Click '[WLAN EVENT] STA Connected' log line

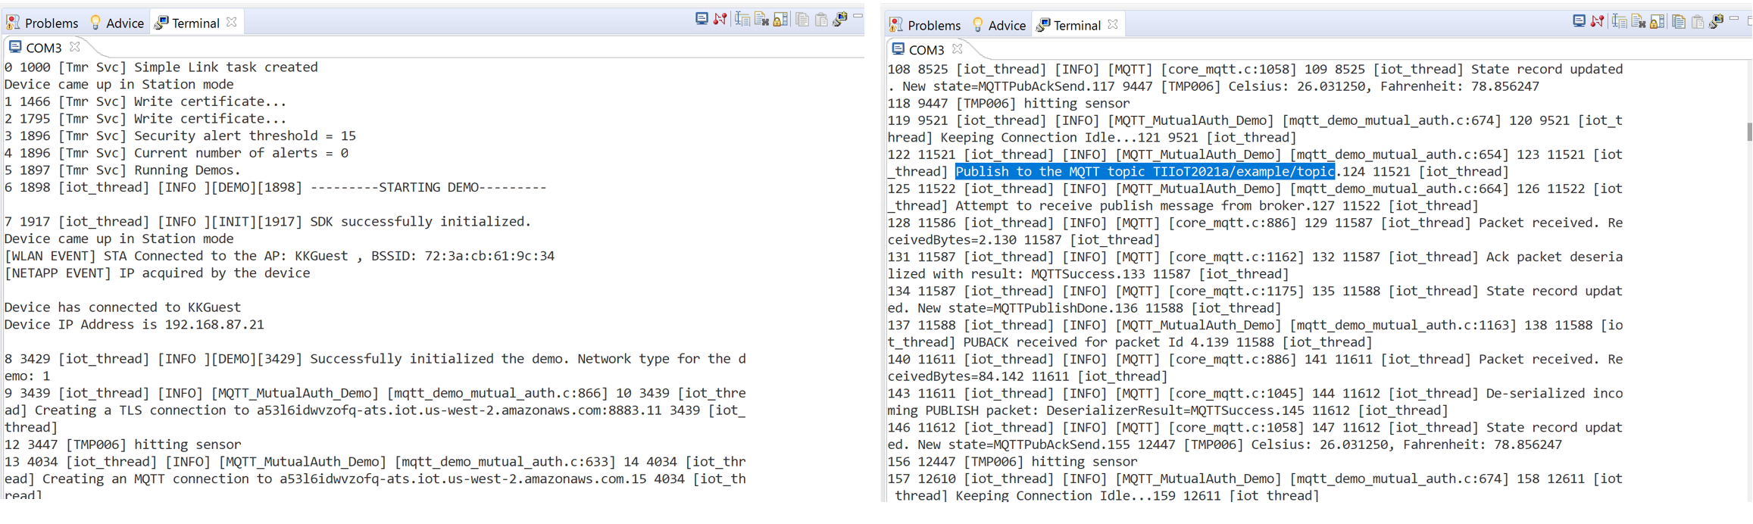tap(280, 256)
